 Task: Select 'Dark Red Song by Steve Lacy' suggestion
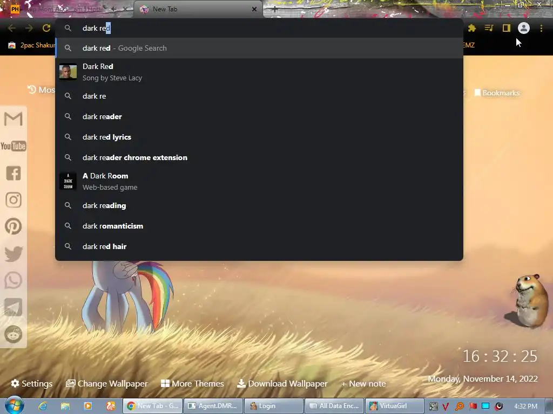click(x=259, y=72)
